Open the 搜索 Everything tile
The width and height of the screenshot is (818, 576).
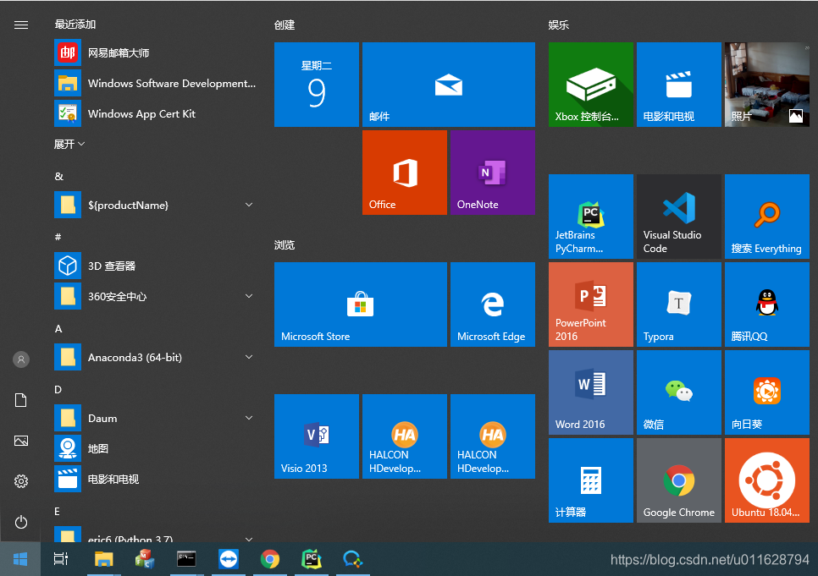pos(767,217)
